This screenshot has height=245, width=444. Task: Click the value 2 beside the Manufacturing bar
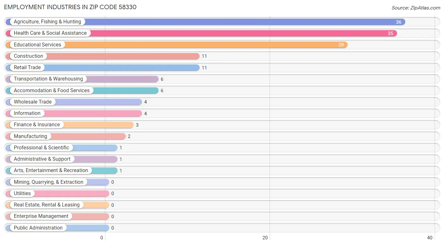pyautogui.click(x=129, y=136)
